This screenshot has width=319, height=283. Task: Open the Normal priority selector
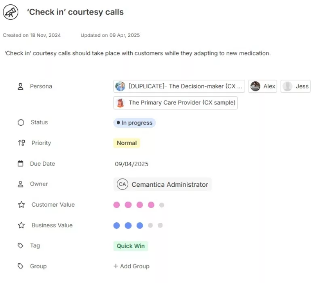[x=127, y=143]
